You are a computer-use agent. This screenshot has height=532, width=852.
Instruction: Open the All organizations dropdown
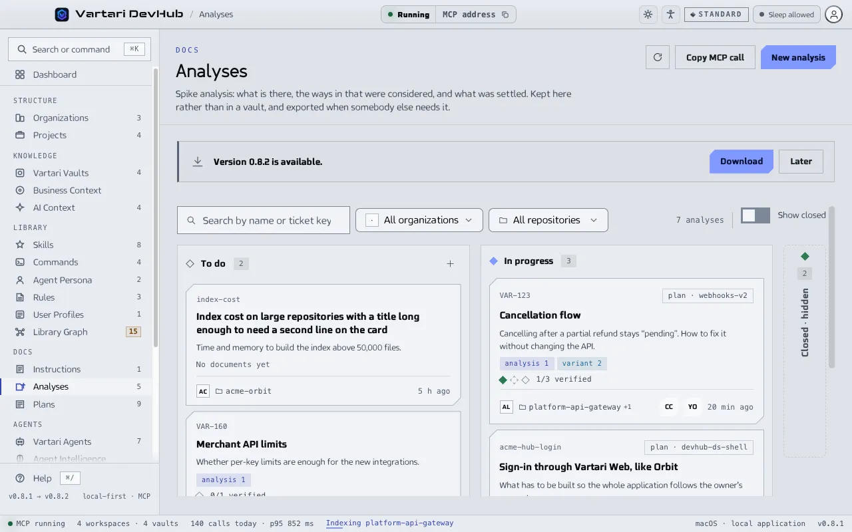click(419, 220)
